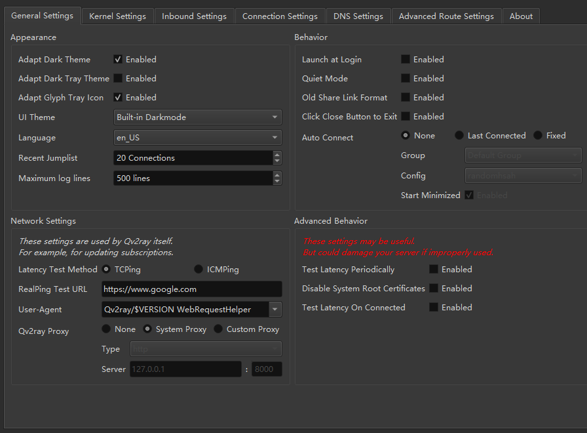Select the Advanced Route Settings tab
The height and width of the screenshot is (433, 587).
click(446, 16)
